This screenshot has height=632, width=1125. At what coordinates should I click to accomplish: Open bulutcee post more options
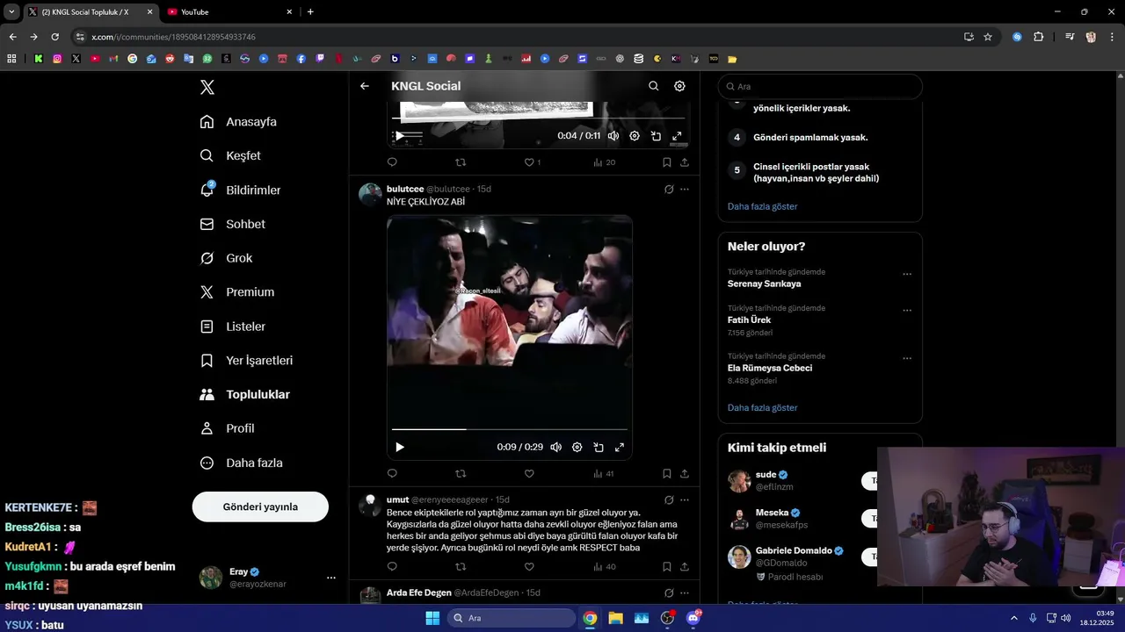tap(685, 189)
